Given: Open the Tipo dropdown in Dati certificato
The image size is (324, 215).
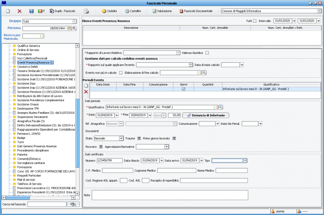Looking at the screenshot, I should [x=245, y=160].
